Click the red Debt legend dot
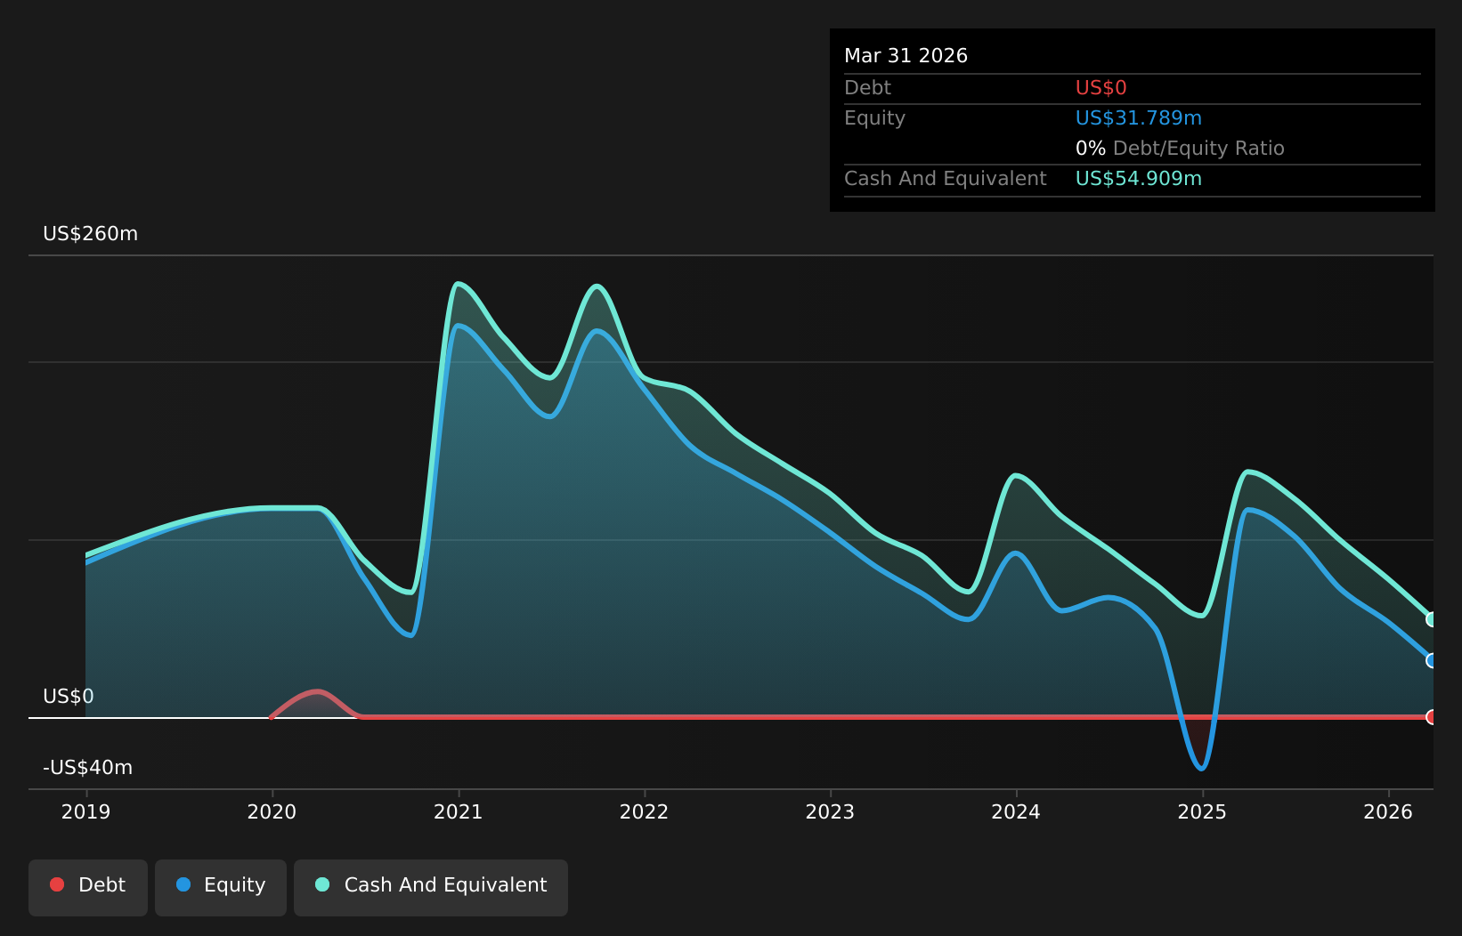This screenshot has height=936, width=1462. (57, 884)
